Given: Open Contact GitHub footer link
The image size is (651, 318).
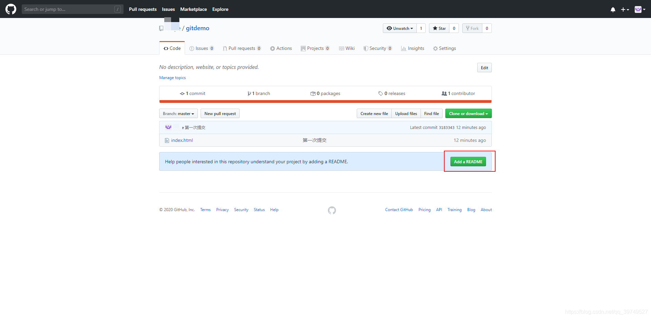Looking at the screenshot, I should click(x=399, y=210).
